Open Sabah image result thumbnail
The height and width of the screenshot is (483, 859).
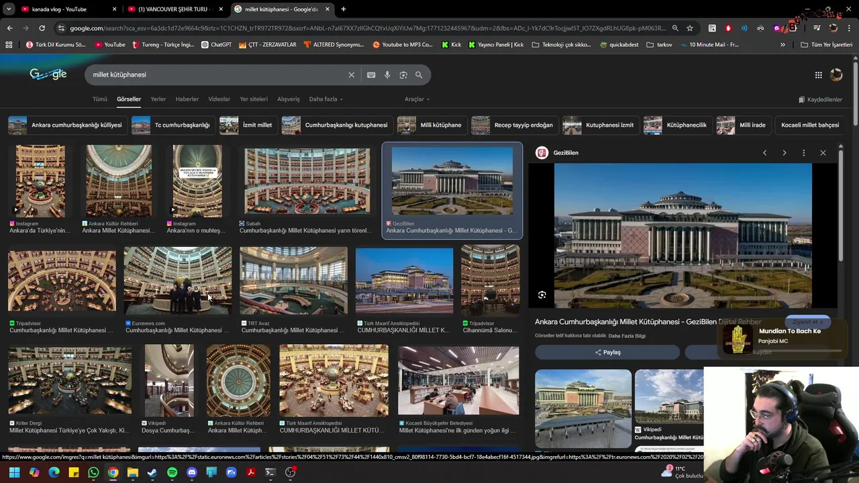[307, 182]
